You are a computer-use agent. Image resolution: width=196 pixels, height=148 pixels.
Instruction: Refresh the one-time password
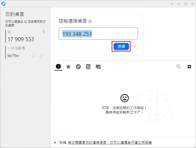(x=34, y=55)
